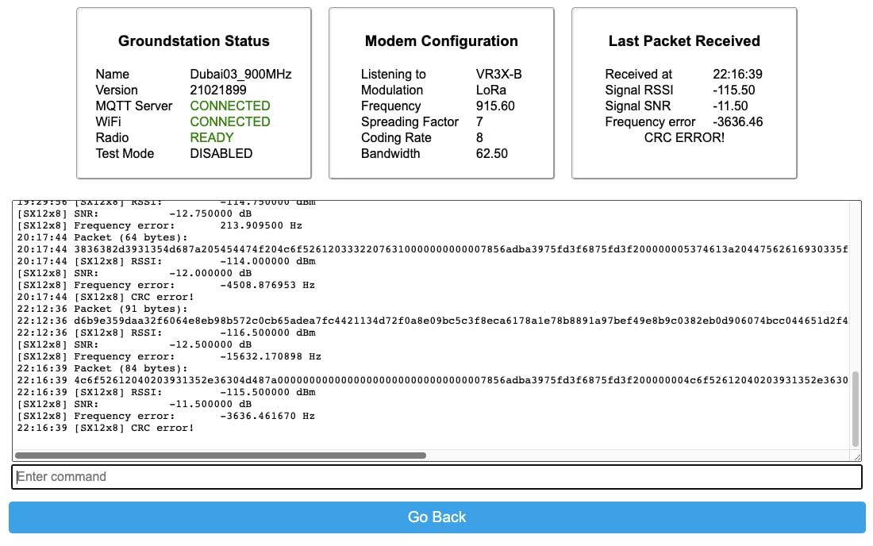Click the Go Back button
Viewport: 873px width, 546px height.
[436, 517]
